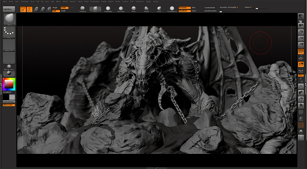
Task: Enable the CavityMask option
Action: (210, 8)
